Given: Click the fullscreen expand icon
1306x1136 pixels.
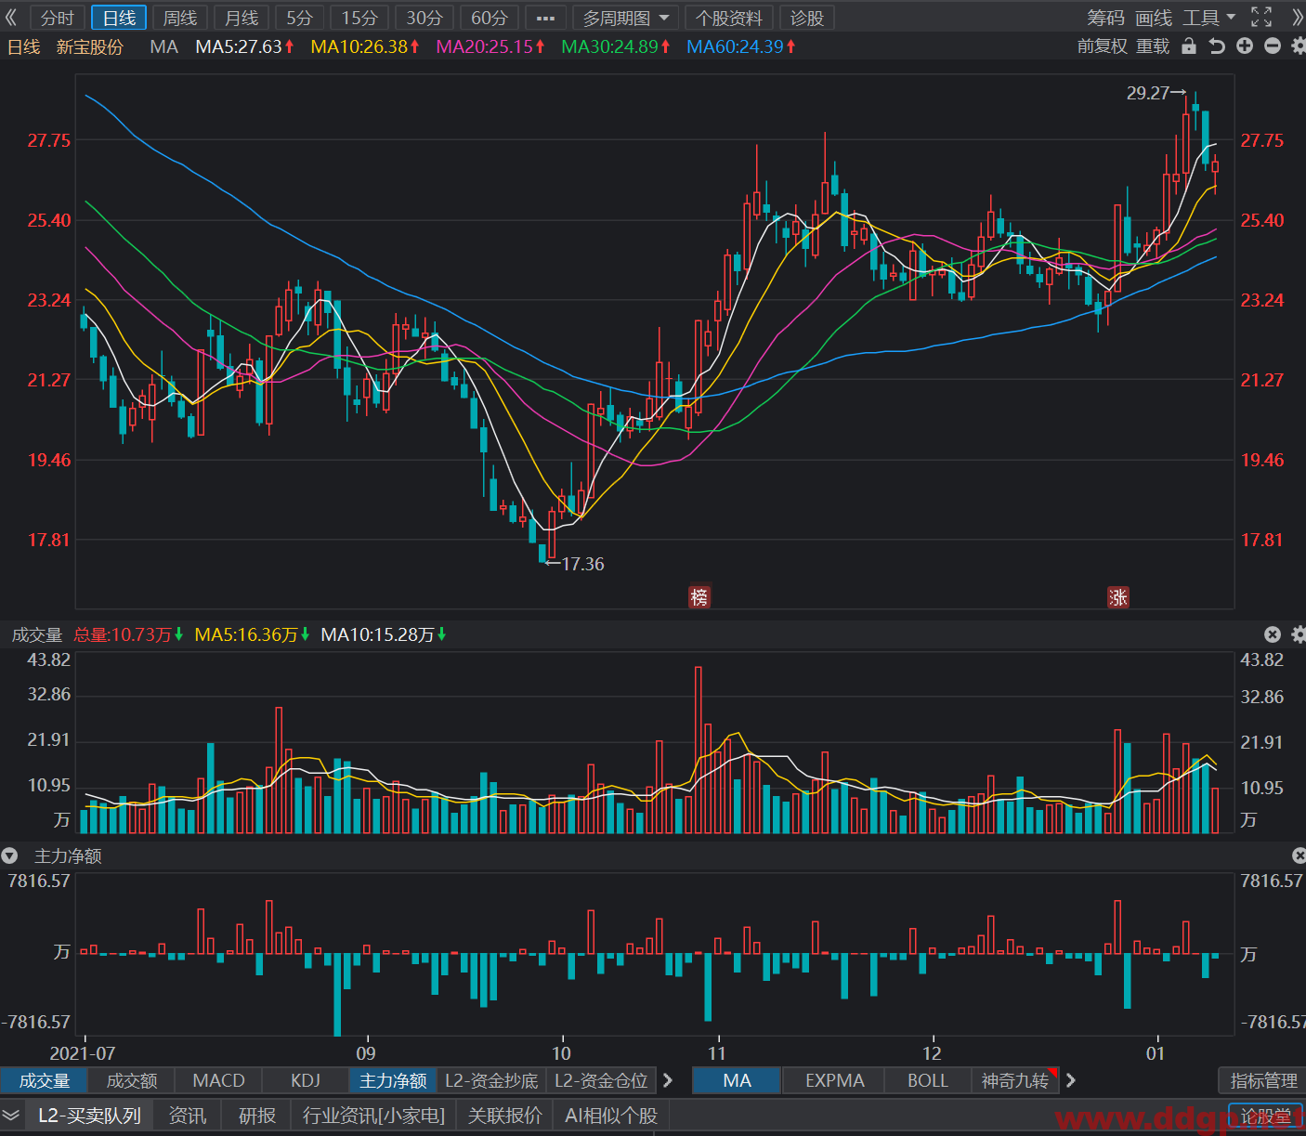Looking at the screenshot, I should (1261, 17).
